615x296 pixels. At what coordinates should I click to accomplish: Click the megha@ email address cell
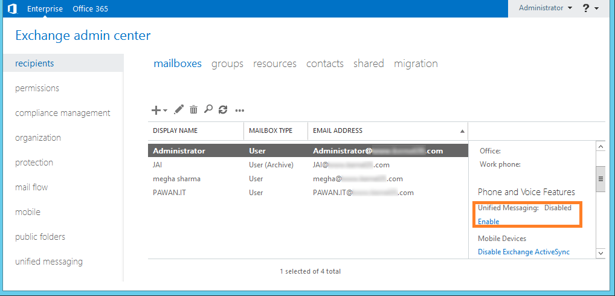tap(358, 179)
